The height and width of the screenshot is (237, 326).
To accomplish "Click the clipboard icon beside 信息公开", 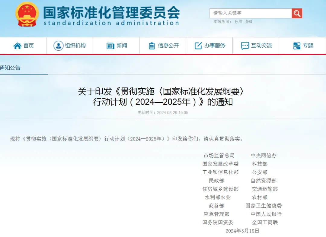I will pyautogui.click(x=152, y=46).
